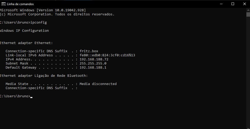Image resolution: width=250 pixels, height=129 pixels.
Task: Maximize the Linha de comandos window
Action: coord(233,4)
